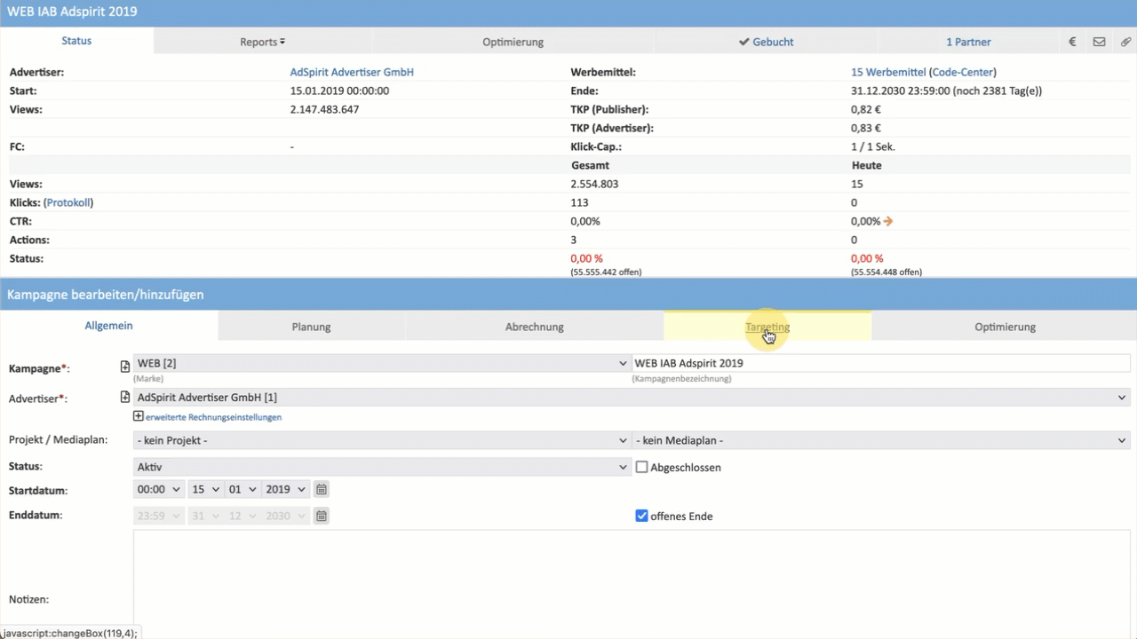Open the envelope mail icon
The width and height of the screenshot is (1137, 639).
[1099, 42]
